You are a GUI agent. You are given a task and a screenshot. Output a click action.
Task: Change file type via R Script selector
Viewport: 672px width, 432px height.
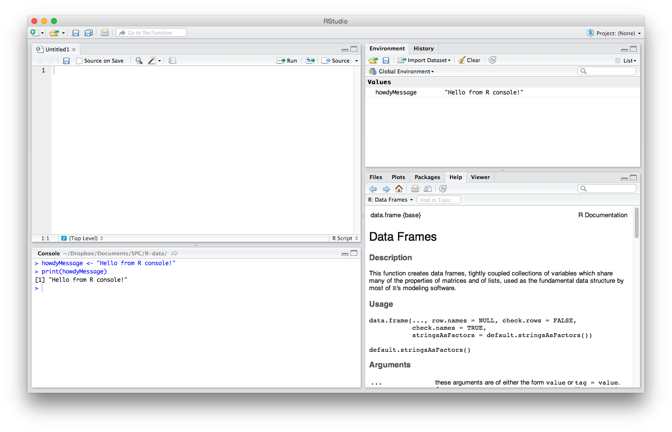point(345,238)
